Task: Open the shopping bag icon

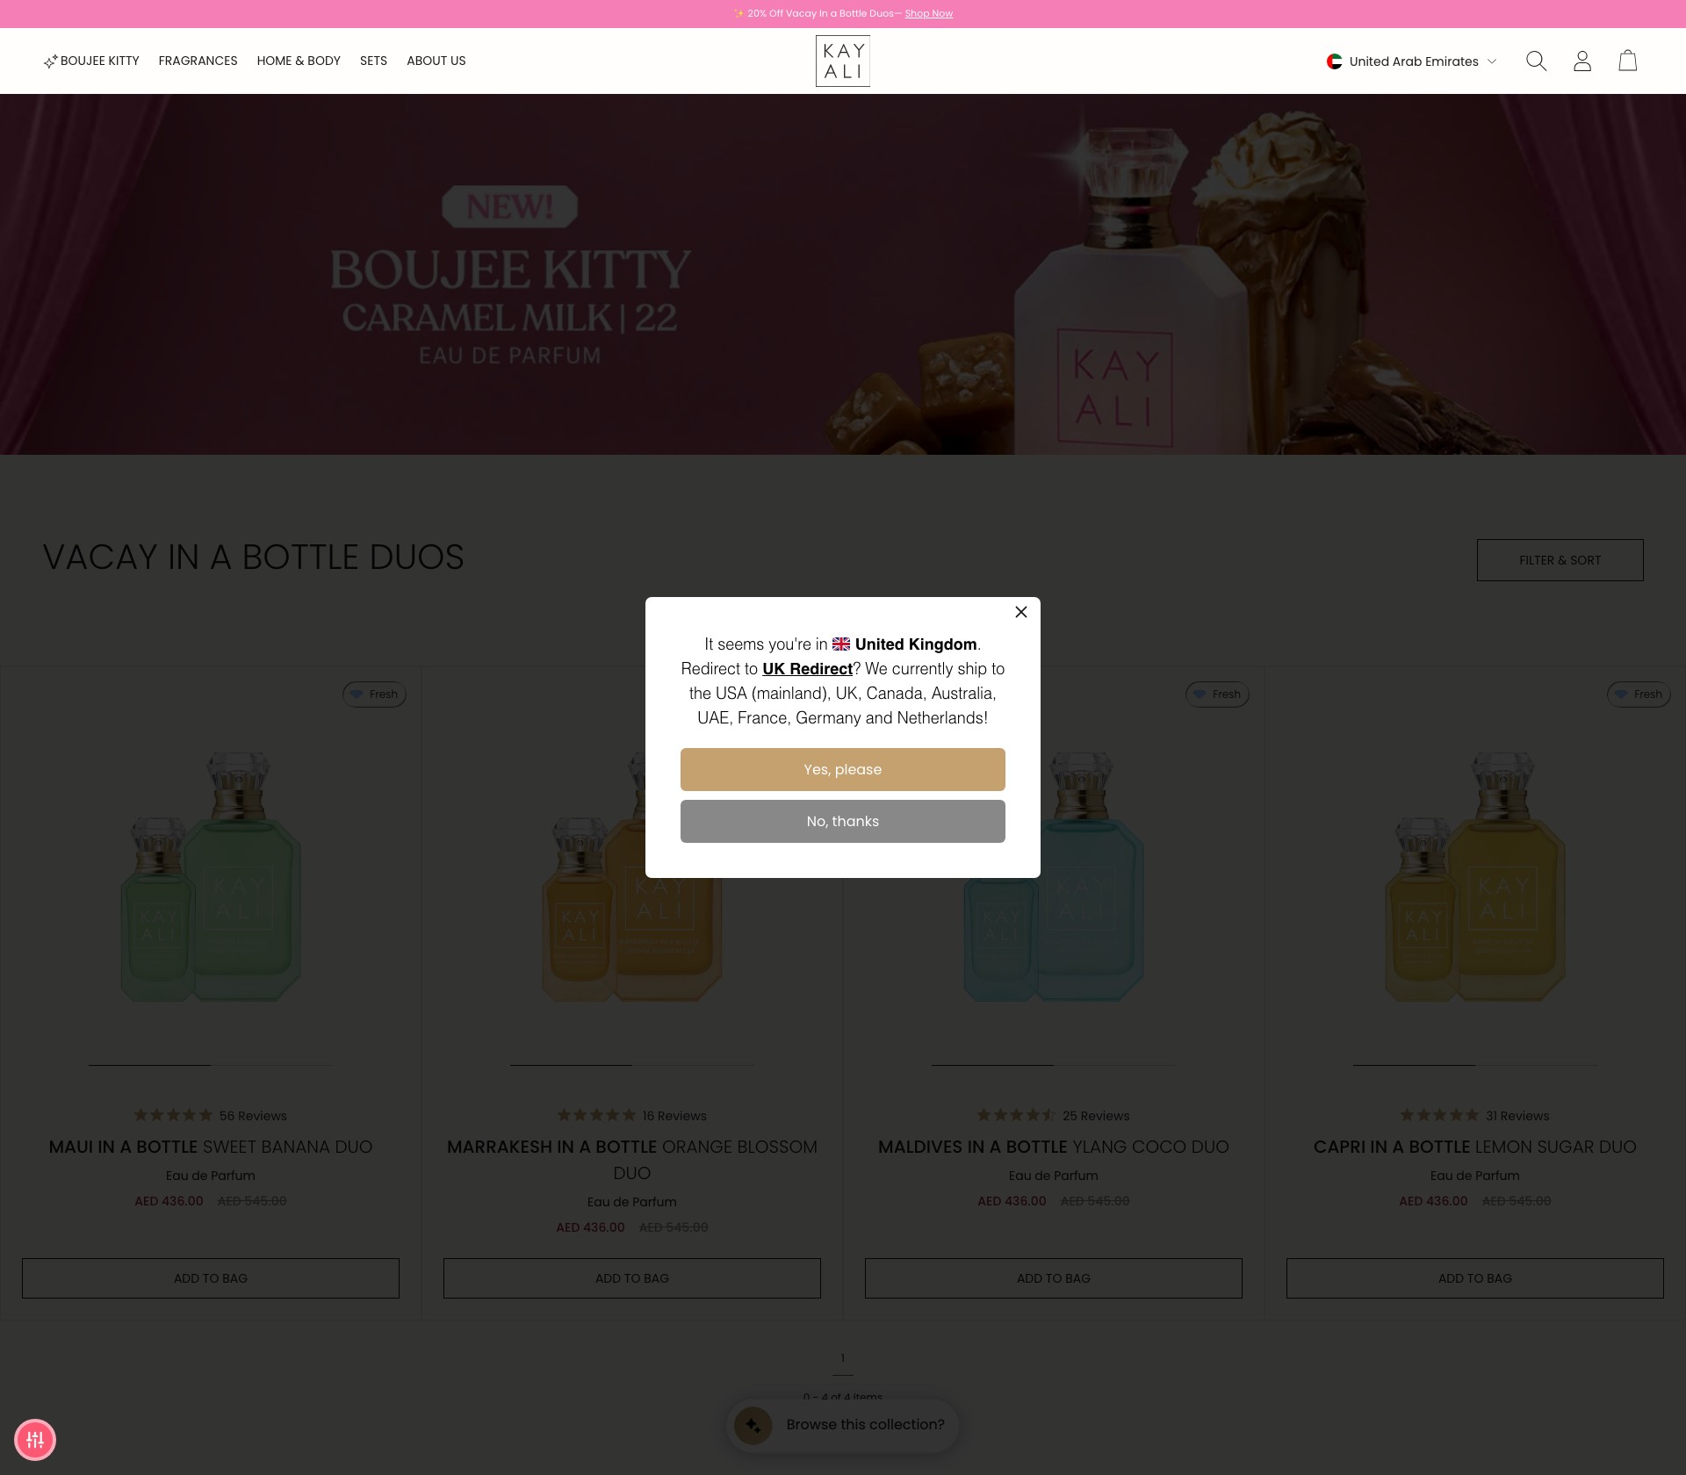Action: tap(1628, 61)
